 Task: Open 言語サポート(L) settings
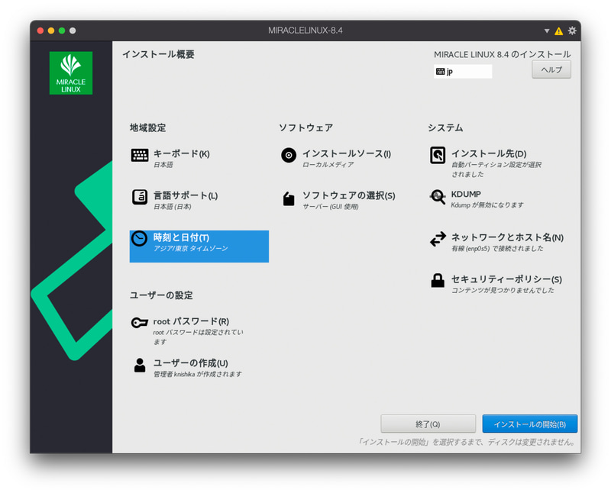tap(186, 195)
